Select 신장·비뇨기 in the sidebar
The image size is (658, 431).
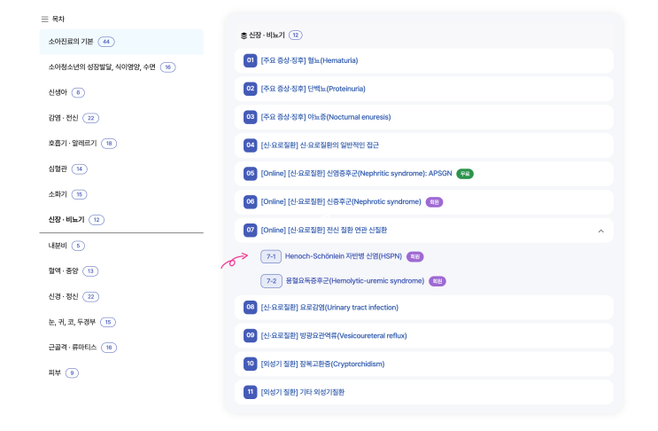click(121, 220)
